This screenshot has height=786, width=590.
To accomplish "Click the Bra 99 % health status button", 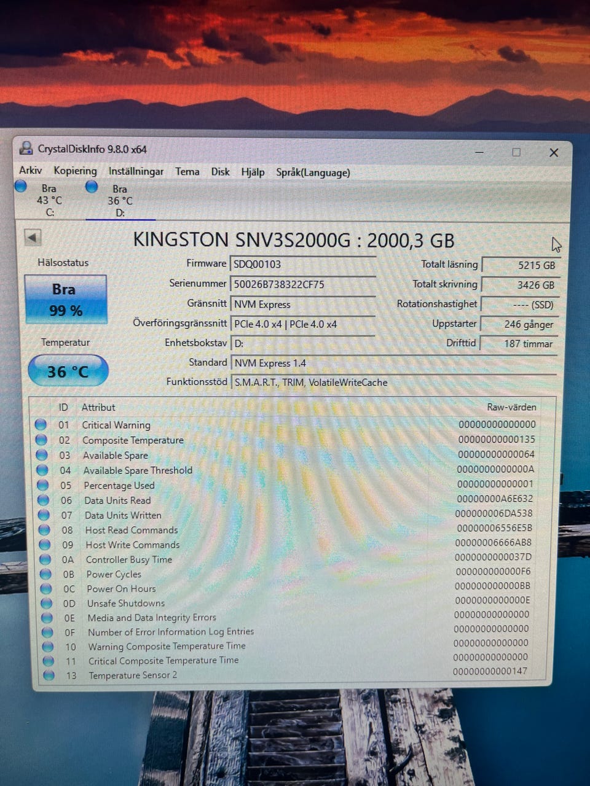I will (65, 300).
